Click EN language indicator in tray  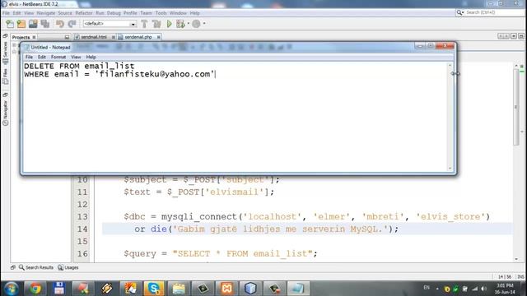(x=427, y=288)
